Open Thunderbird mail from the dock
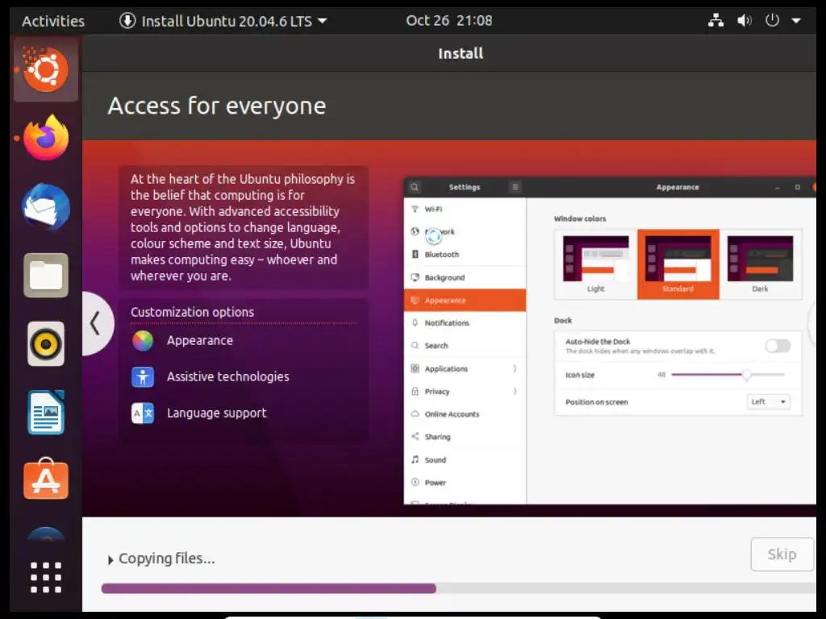The height and width of the screenshot is (619, 826). (46, 207)
